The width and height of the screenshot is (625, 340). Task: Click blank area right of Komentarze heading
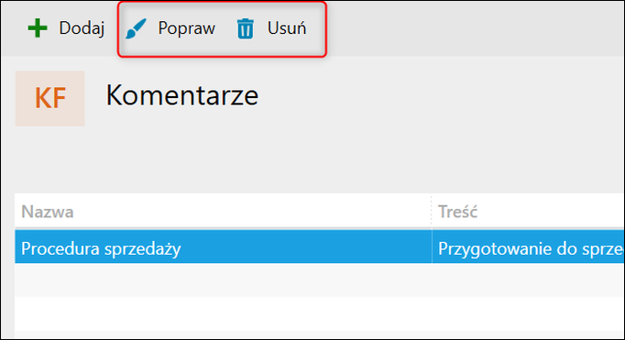coord(438,95)
